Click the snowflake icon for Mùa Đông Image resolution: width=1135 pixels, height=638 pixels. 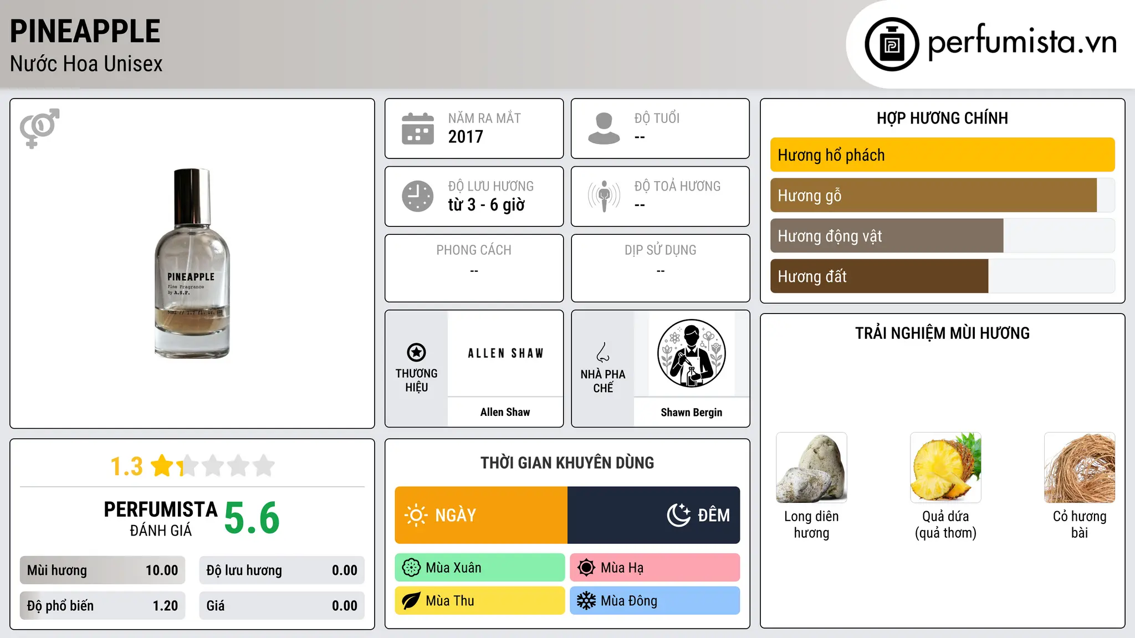(586, 601)
